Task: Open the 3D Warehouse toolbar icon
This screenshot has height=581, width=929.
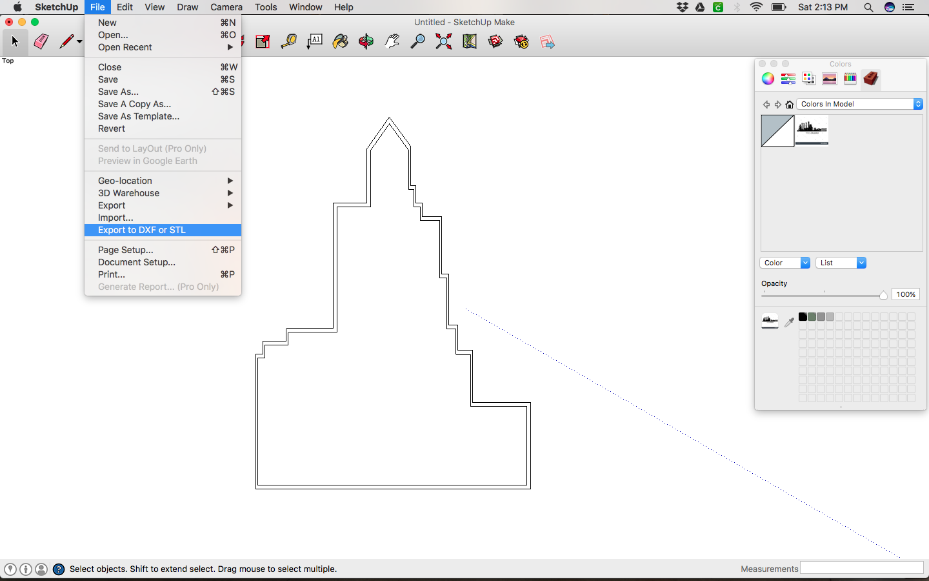Action: pyautogui.click(x=495, y=42)
